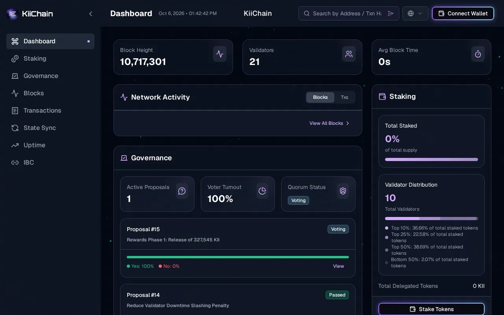Navigate to Blocks in the sidebar
The height and width of the screenshot is (315, 504).
click(x=50, y=93)
